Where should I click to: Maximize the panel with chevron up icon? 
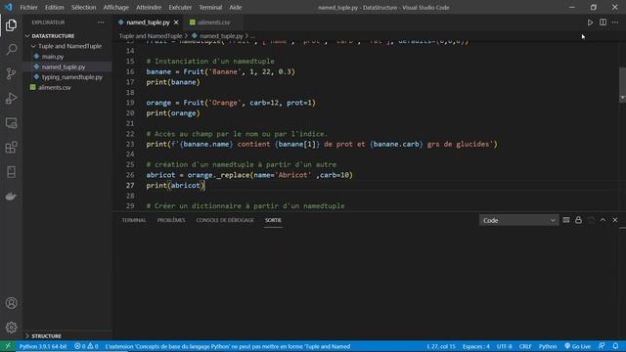tap(603, 220)
